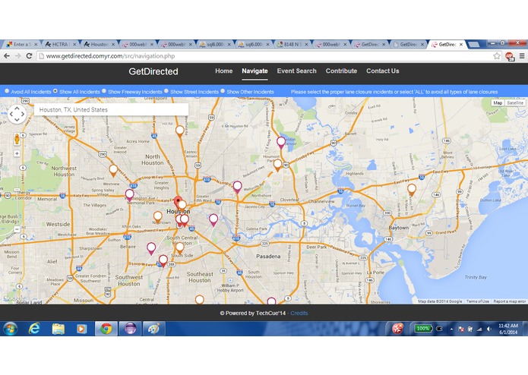Image resolution: width=528 pixels, height=375 pixels.
Task: Select Show Other Incidents option
Action: pos(223,91)
